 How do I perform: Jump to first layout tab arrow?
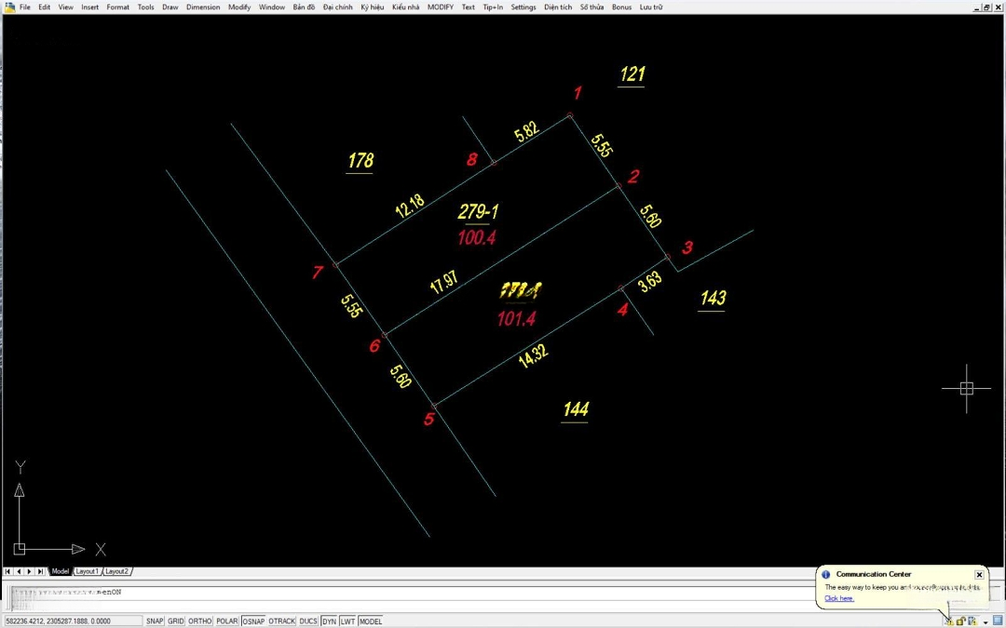pos(8,571)
